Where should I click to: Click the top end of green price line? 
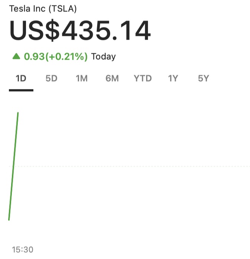[18, 113]
